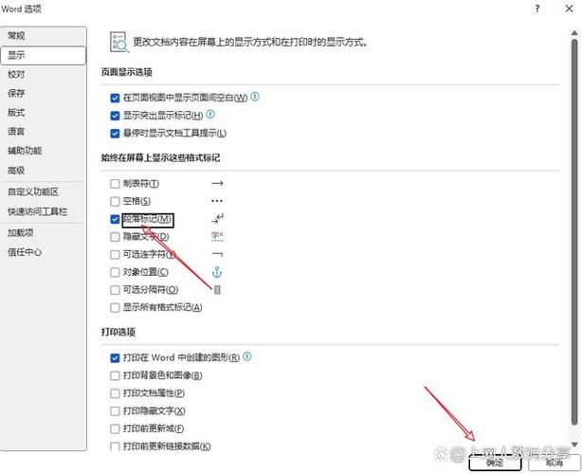The image size is (582, 474).
Task: Enable the 可选连字符 checkbox
Action: click(x=115, y=255)
